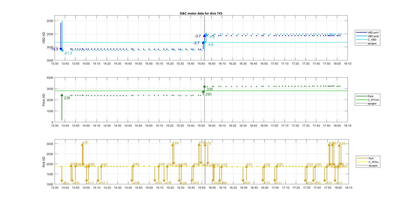
Task: Click the 629 roll move label
Action: tap(267, 165)
